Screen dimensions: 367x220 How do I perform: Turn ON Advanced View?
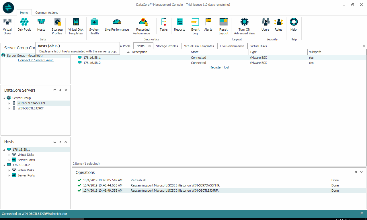[245, 26]
